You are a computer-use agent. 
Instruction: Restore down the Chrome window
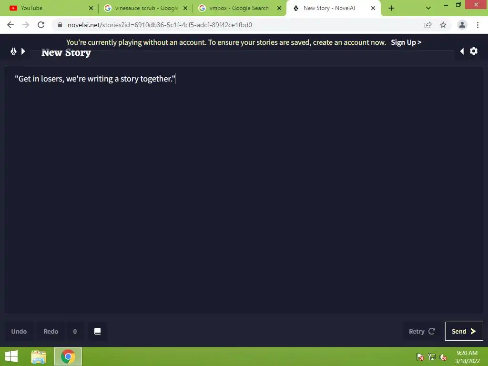[458, 4]
